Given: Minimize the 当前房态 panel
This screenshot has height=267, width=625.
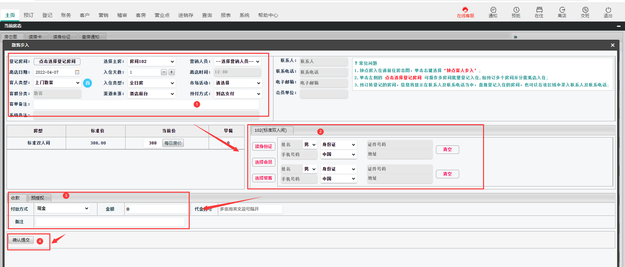Looking at the screenshot, I should 618,26.
